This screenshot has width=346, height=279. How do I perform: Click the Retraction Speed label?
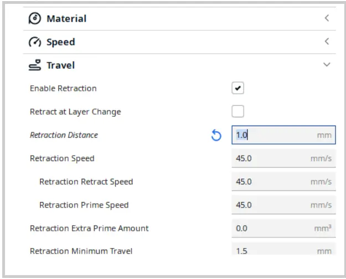tap(62, 158)
